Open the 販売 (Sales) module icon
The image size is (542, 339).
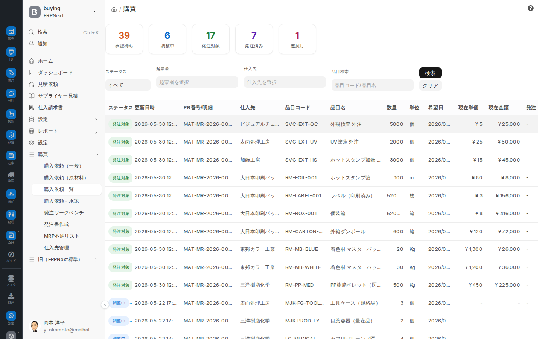[x=11, y=32]
